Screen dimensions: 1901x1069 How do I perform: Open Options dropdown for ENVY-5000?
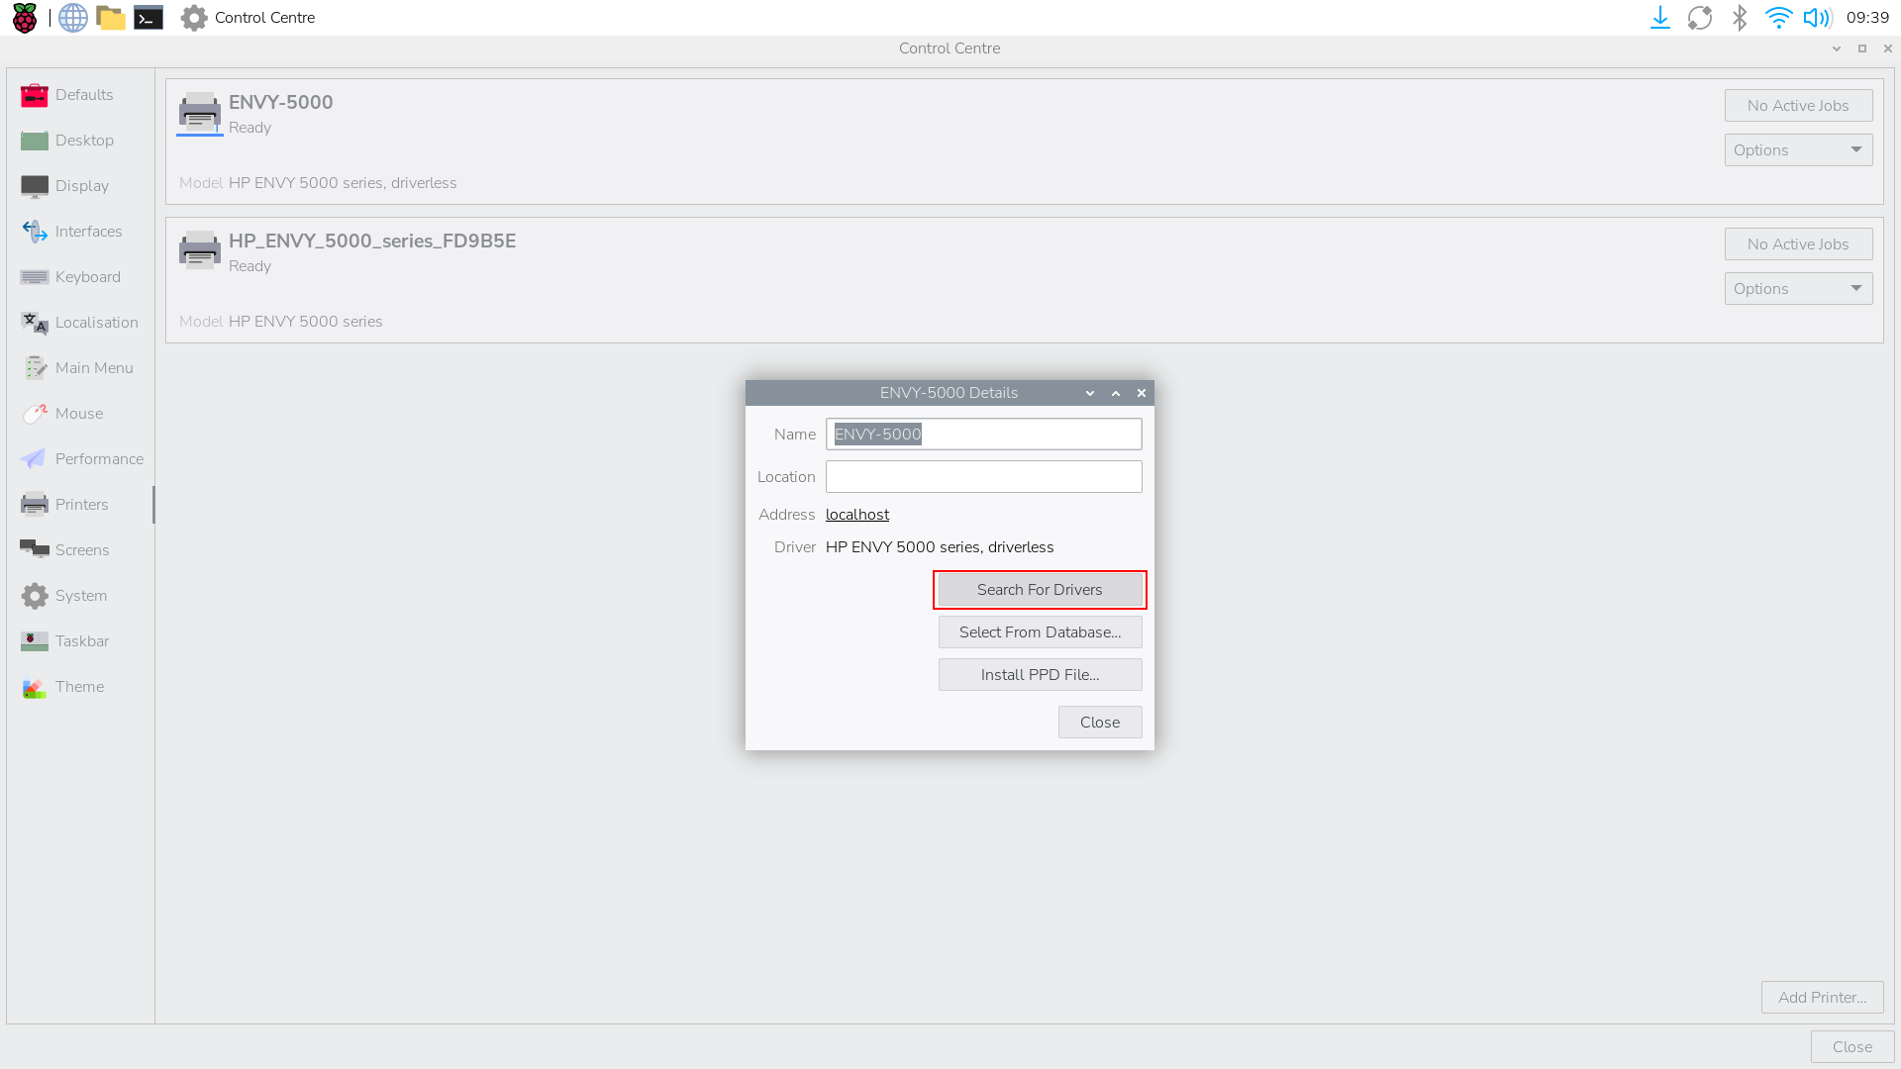click(x=1798, y=150)
